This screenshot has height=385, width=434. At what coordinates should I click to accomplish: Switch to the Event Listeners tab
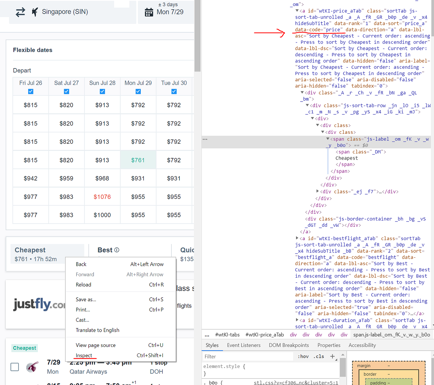point(244,345)
